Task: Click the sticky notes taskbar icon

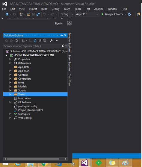Action: click(x=112, y=163)
